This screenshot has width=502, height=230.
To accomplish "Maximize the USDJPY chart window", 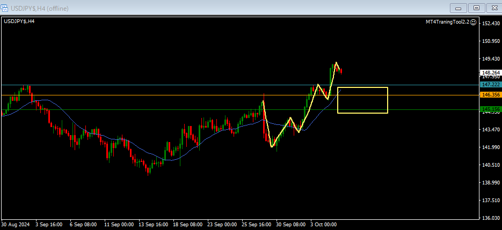I will [476, 8].
